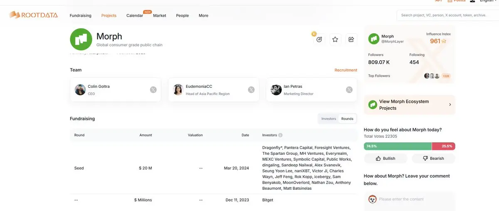Image resolution: width=499 pixels, height=211 pixels.
Task: Click the @MorphLayer handle
Action: 392,42
